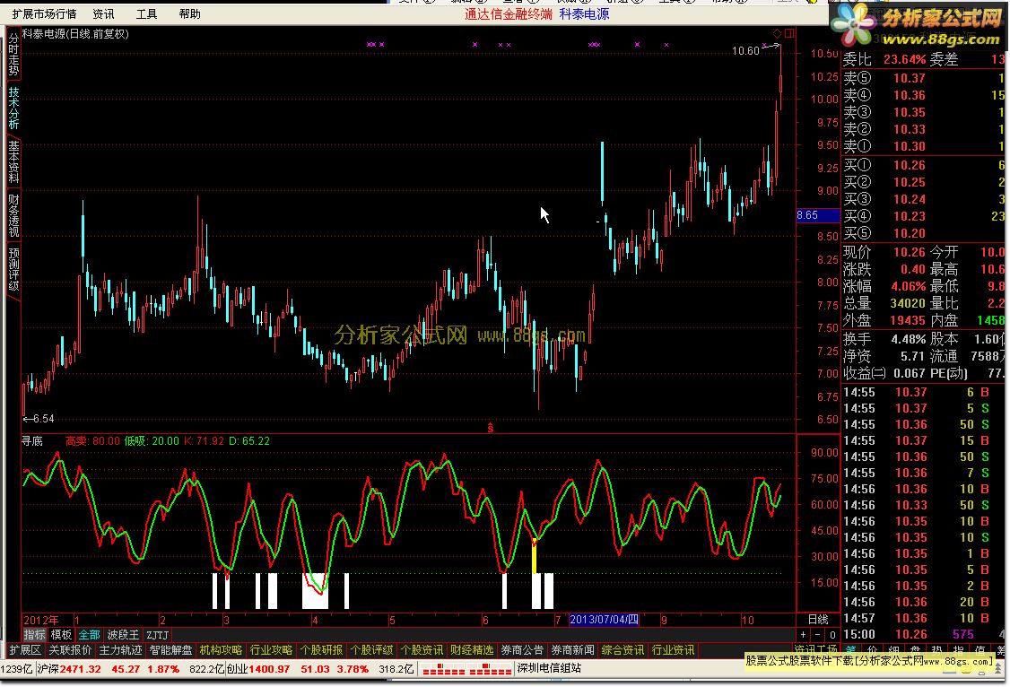Select the 波段王 indicator tab

tap(122, 635)
